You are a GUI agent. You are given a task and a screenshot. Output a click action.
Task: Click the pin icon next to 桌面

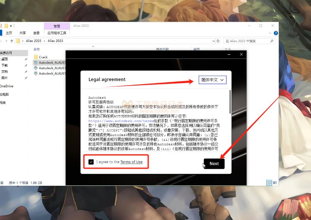pyautogui.click(x=26, y=59)
